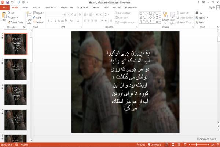
Task: Open the FILE tab
Action: [5, 8]
